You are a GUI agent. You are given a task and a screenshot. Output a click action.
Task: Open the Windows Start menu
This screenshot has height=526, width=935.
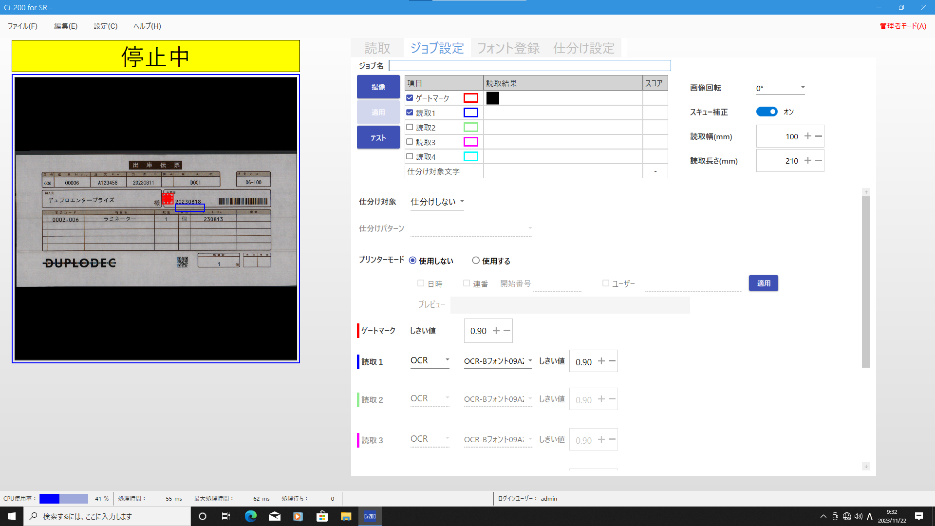point(12,516)
